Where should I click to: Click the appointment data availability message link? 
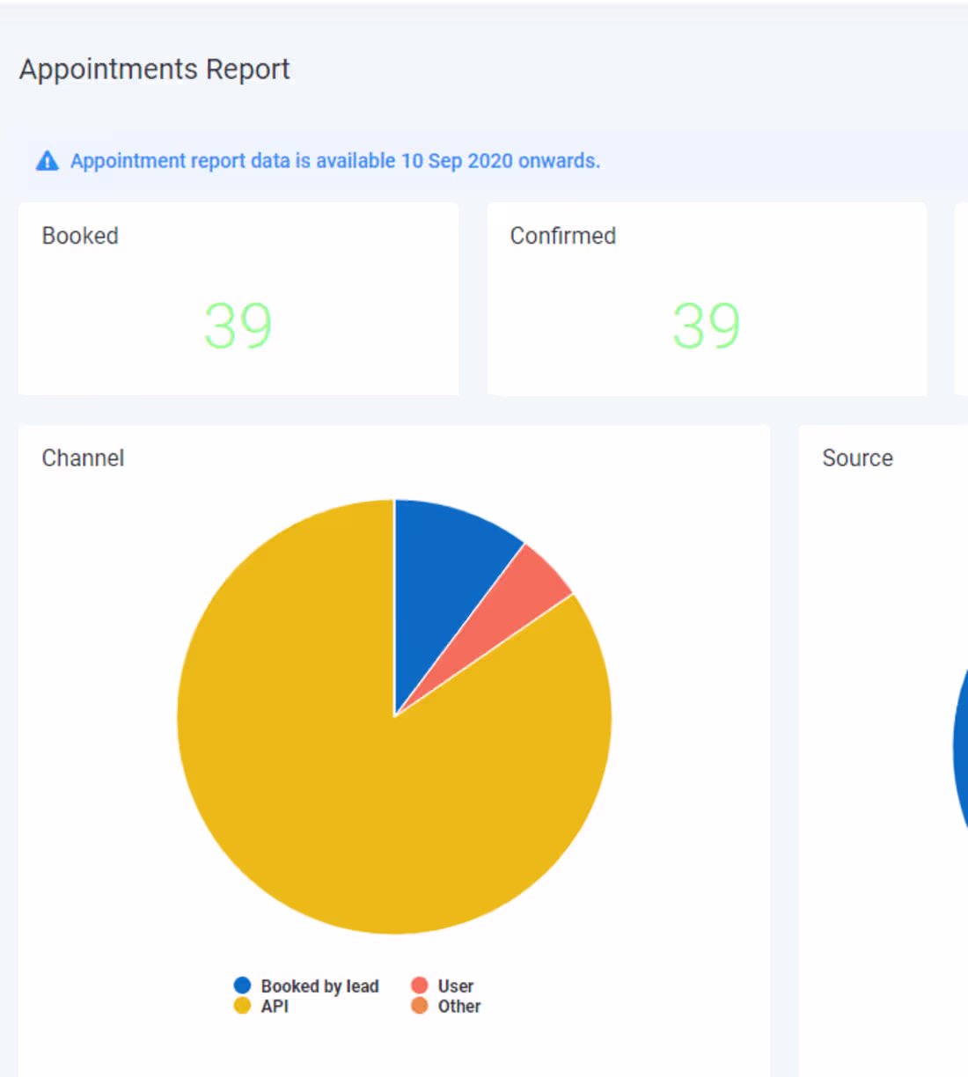tap(335, 160)
